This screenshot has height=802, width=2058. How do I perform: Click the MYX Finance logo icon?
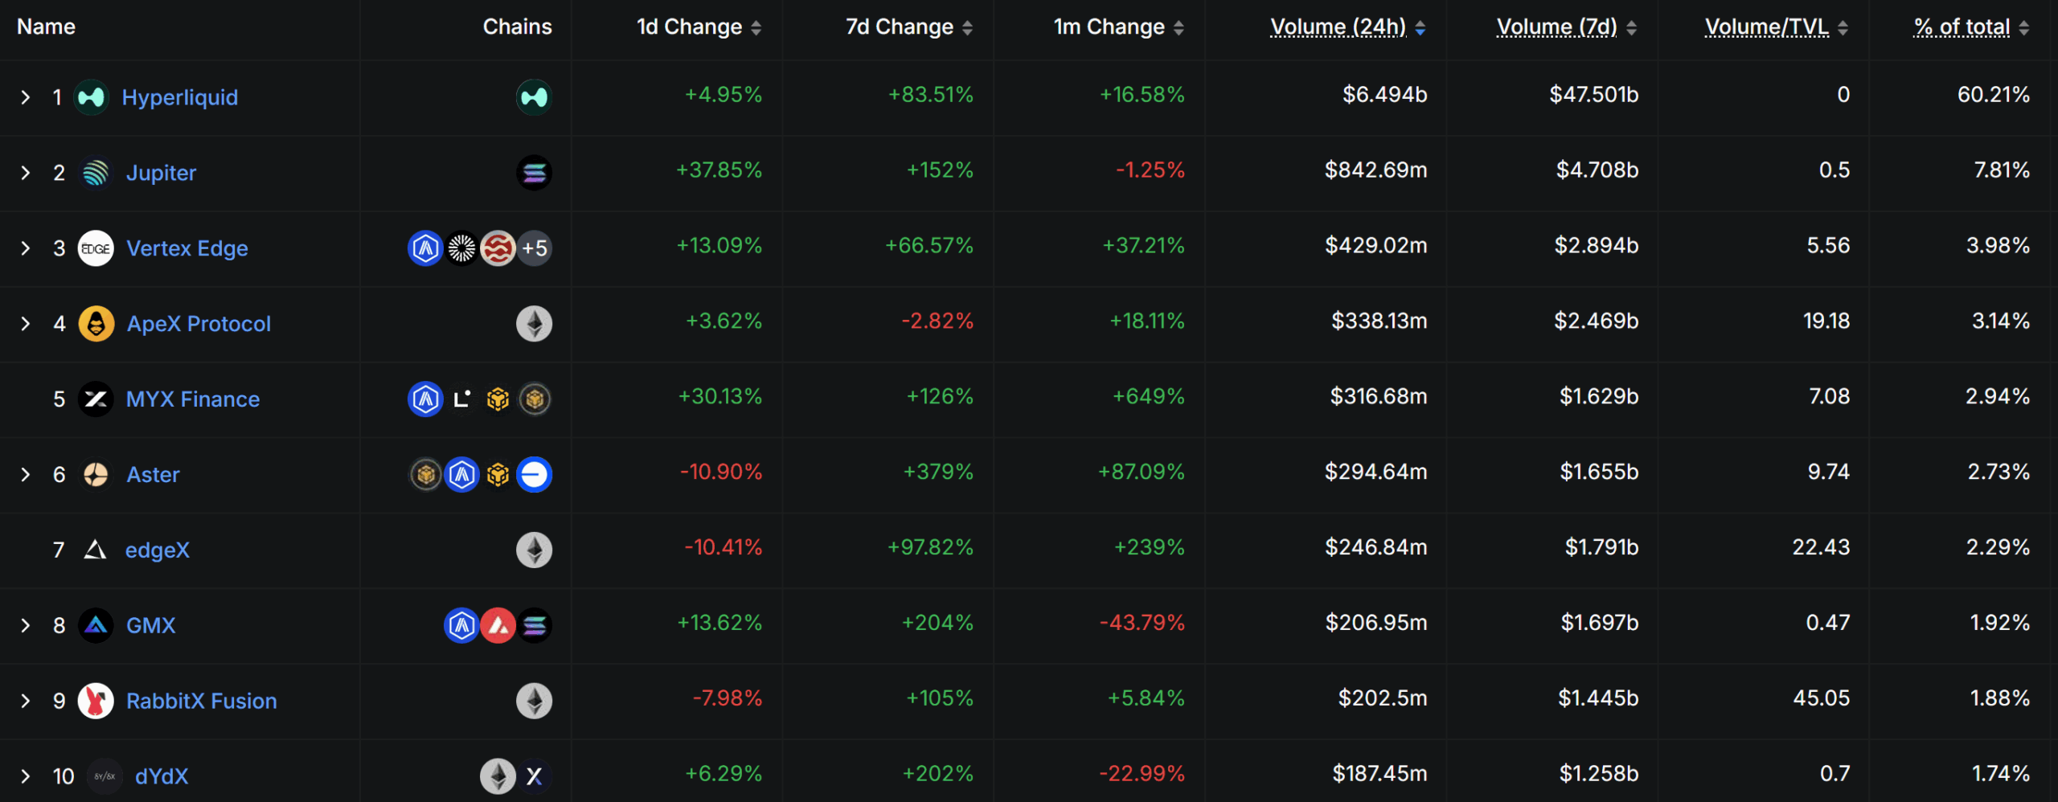[x=96, y=399]
